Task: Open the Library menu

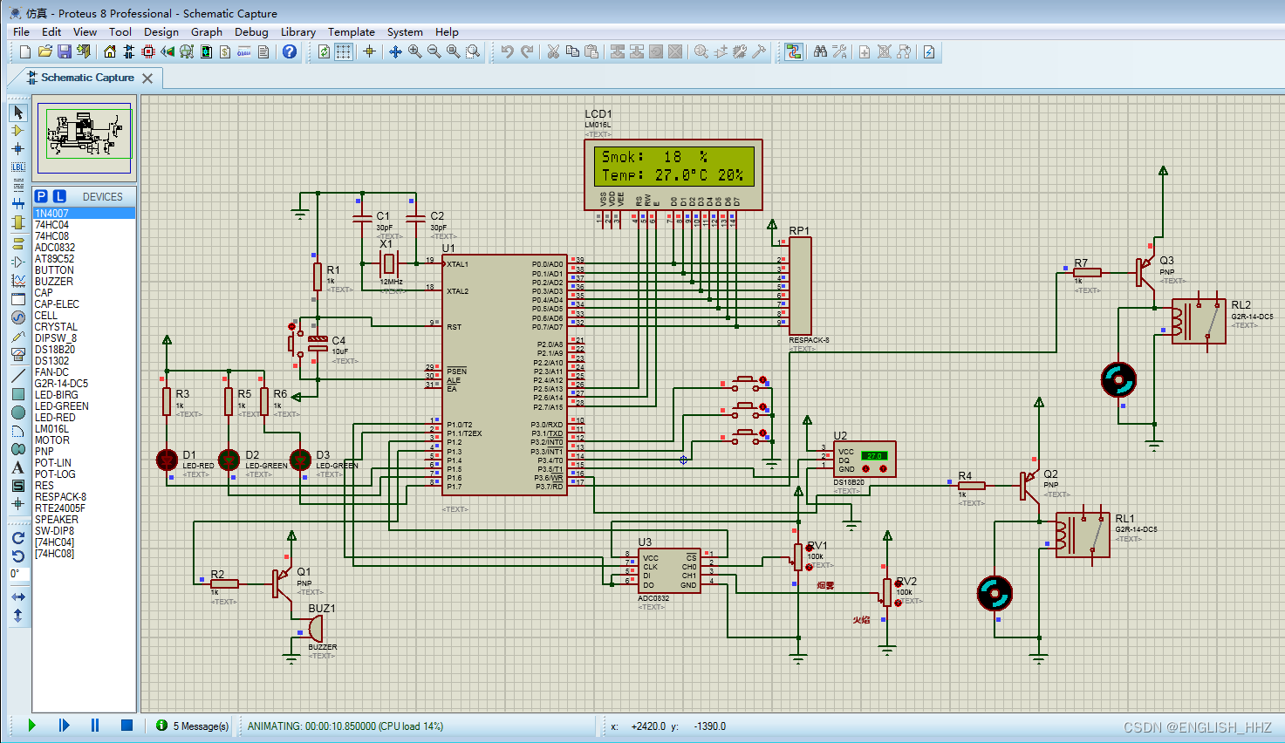Action: coord(298,32)
